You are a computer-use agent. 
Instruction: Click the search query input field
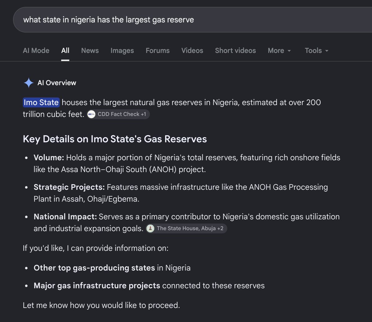[192, 20]
